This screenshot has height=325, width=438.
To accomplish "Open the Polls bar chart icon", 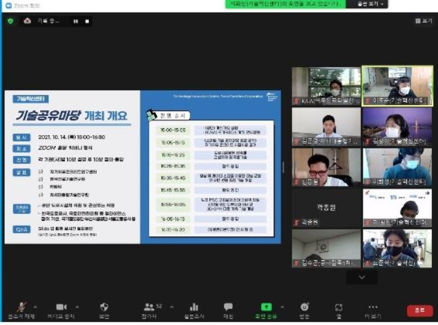I will (x=194, y=307).
